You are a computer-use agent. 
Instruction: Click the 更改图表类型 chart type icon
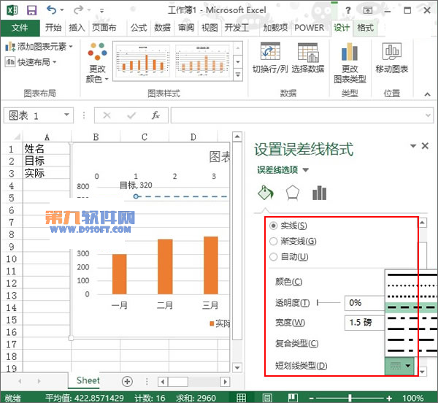(x=350, y=52)
